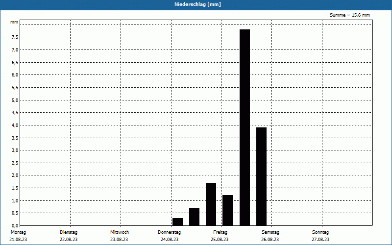Click the Sonntag axis label
Image resolution: width=392 pixels, height=245 pixels.
coord(320,232)
